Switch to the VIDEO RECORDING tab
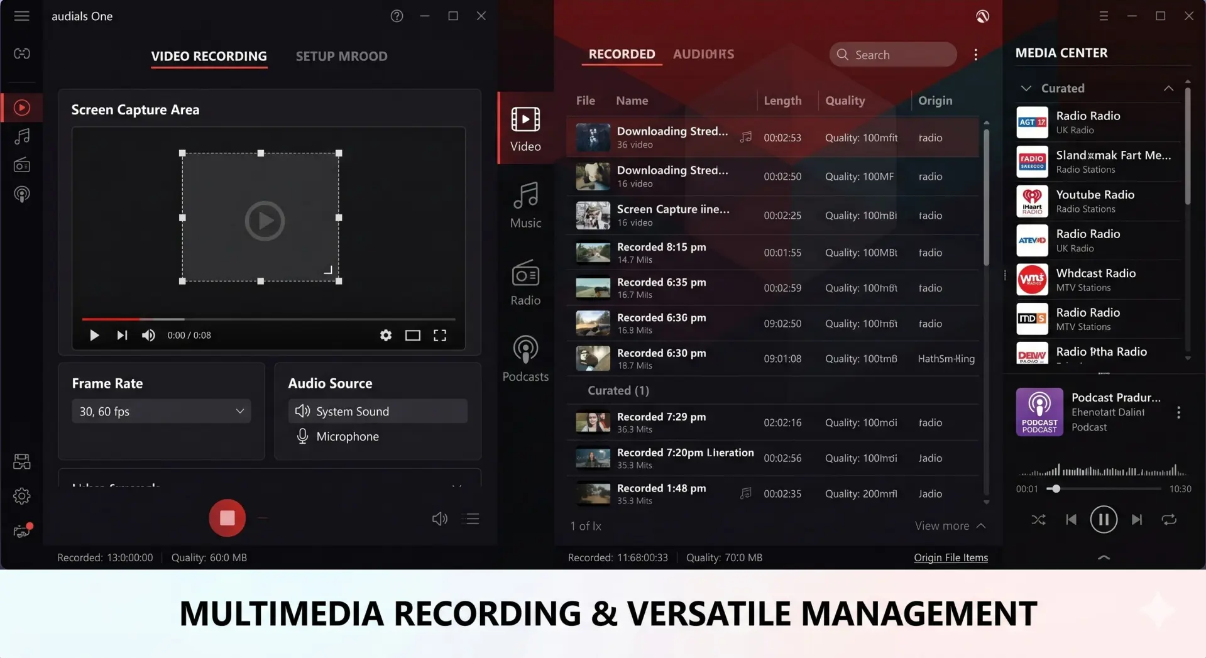Screen dimensions: 1206x658 pyautogui.click(x=209, y=56)
